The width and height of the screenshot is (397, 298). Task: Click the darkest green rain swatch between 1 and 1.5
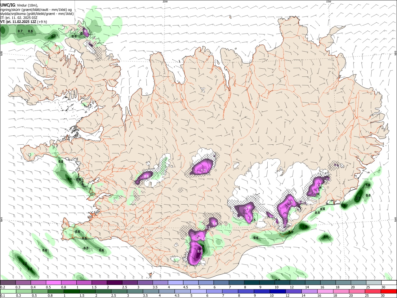(72, 291)
